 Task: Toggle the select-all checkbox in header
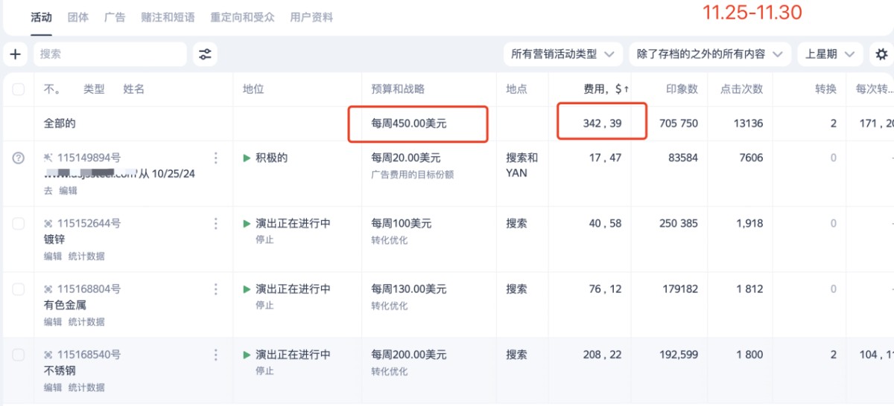point(19,90)
